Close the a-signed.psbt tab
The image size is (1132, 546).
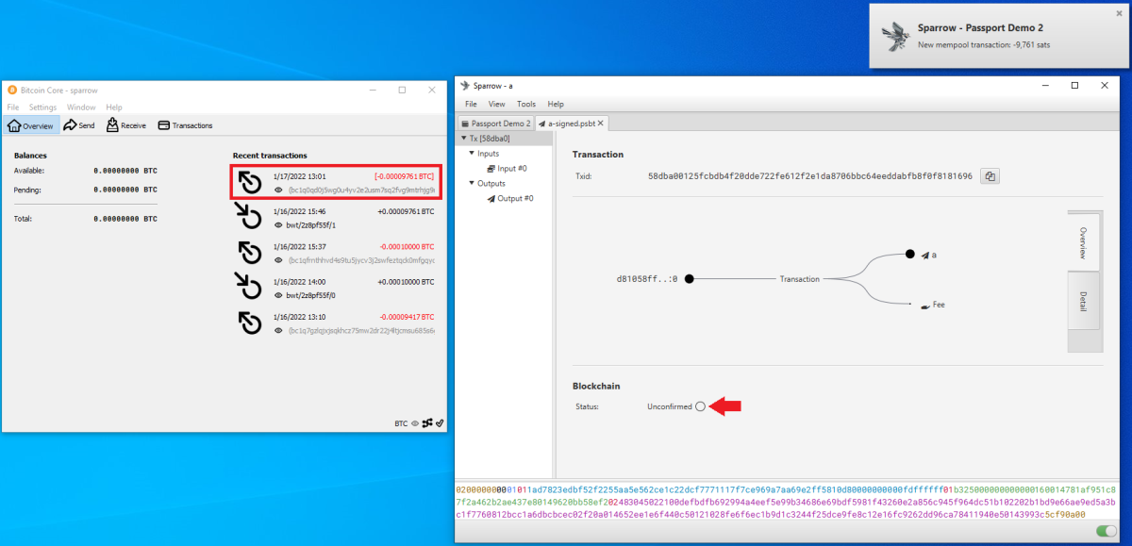601,124
